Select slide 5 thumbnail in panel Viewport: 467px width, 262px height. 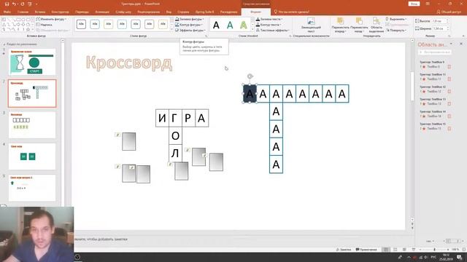[x=32, y=188]
